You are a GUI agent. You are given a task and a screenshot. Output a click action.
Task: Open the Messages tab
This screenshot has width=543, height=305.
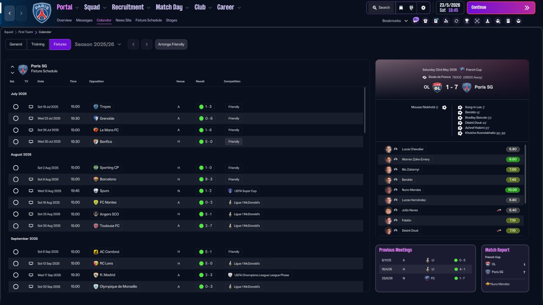[x=84, y=20]
